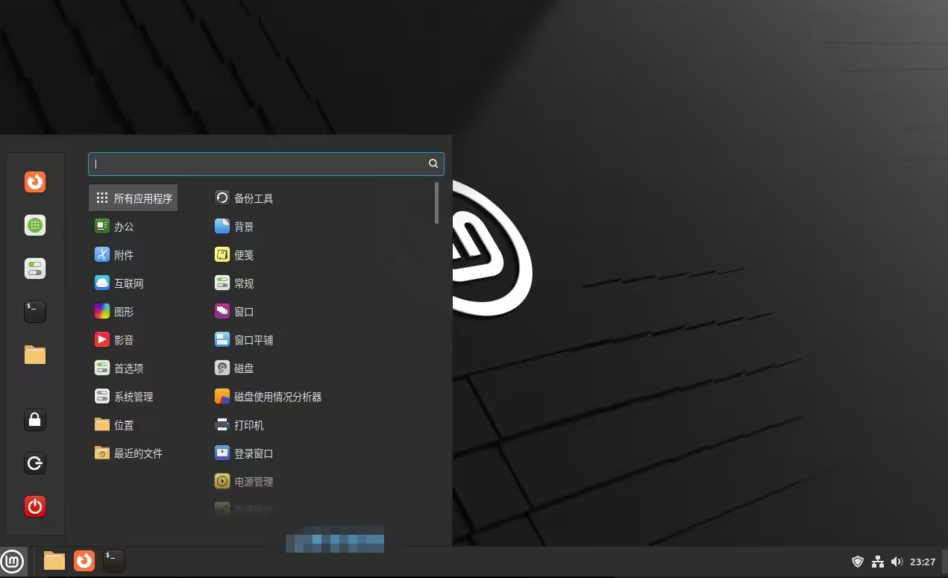Viewport: 948px width, 578px height.
Task: Open the file manager from the taskbar
Action: (54, 560)
